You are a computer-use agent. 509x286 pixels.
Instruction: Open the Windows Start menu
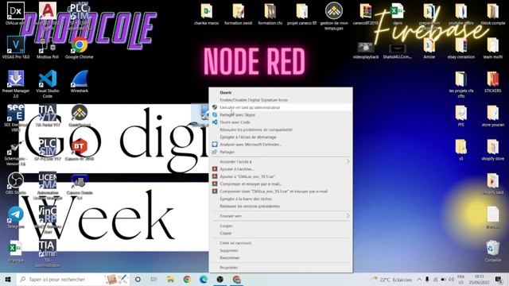pyautogui.click(x=8, y=279)
